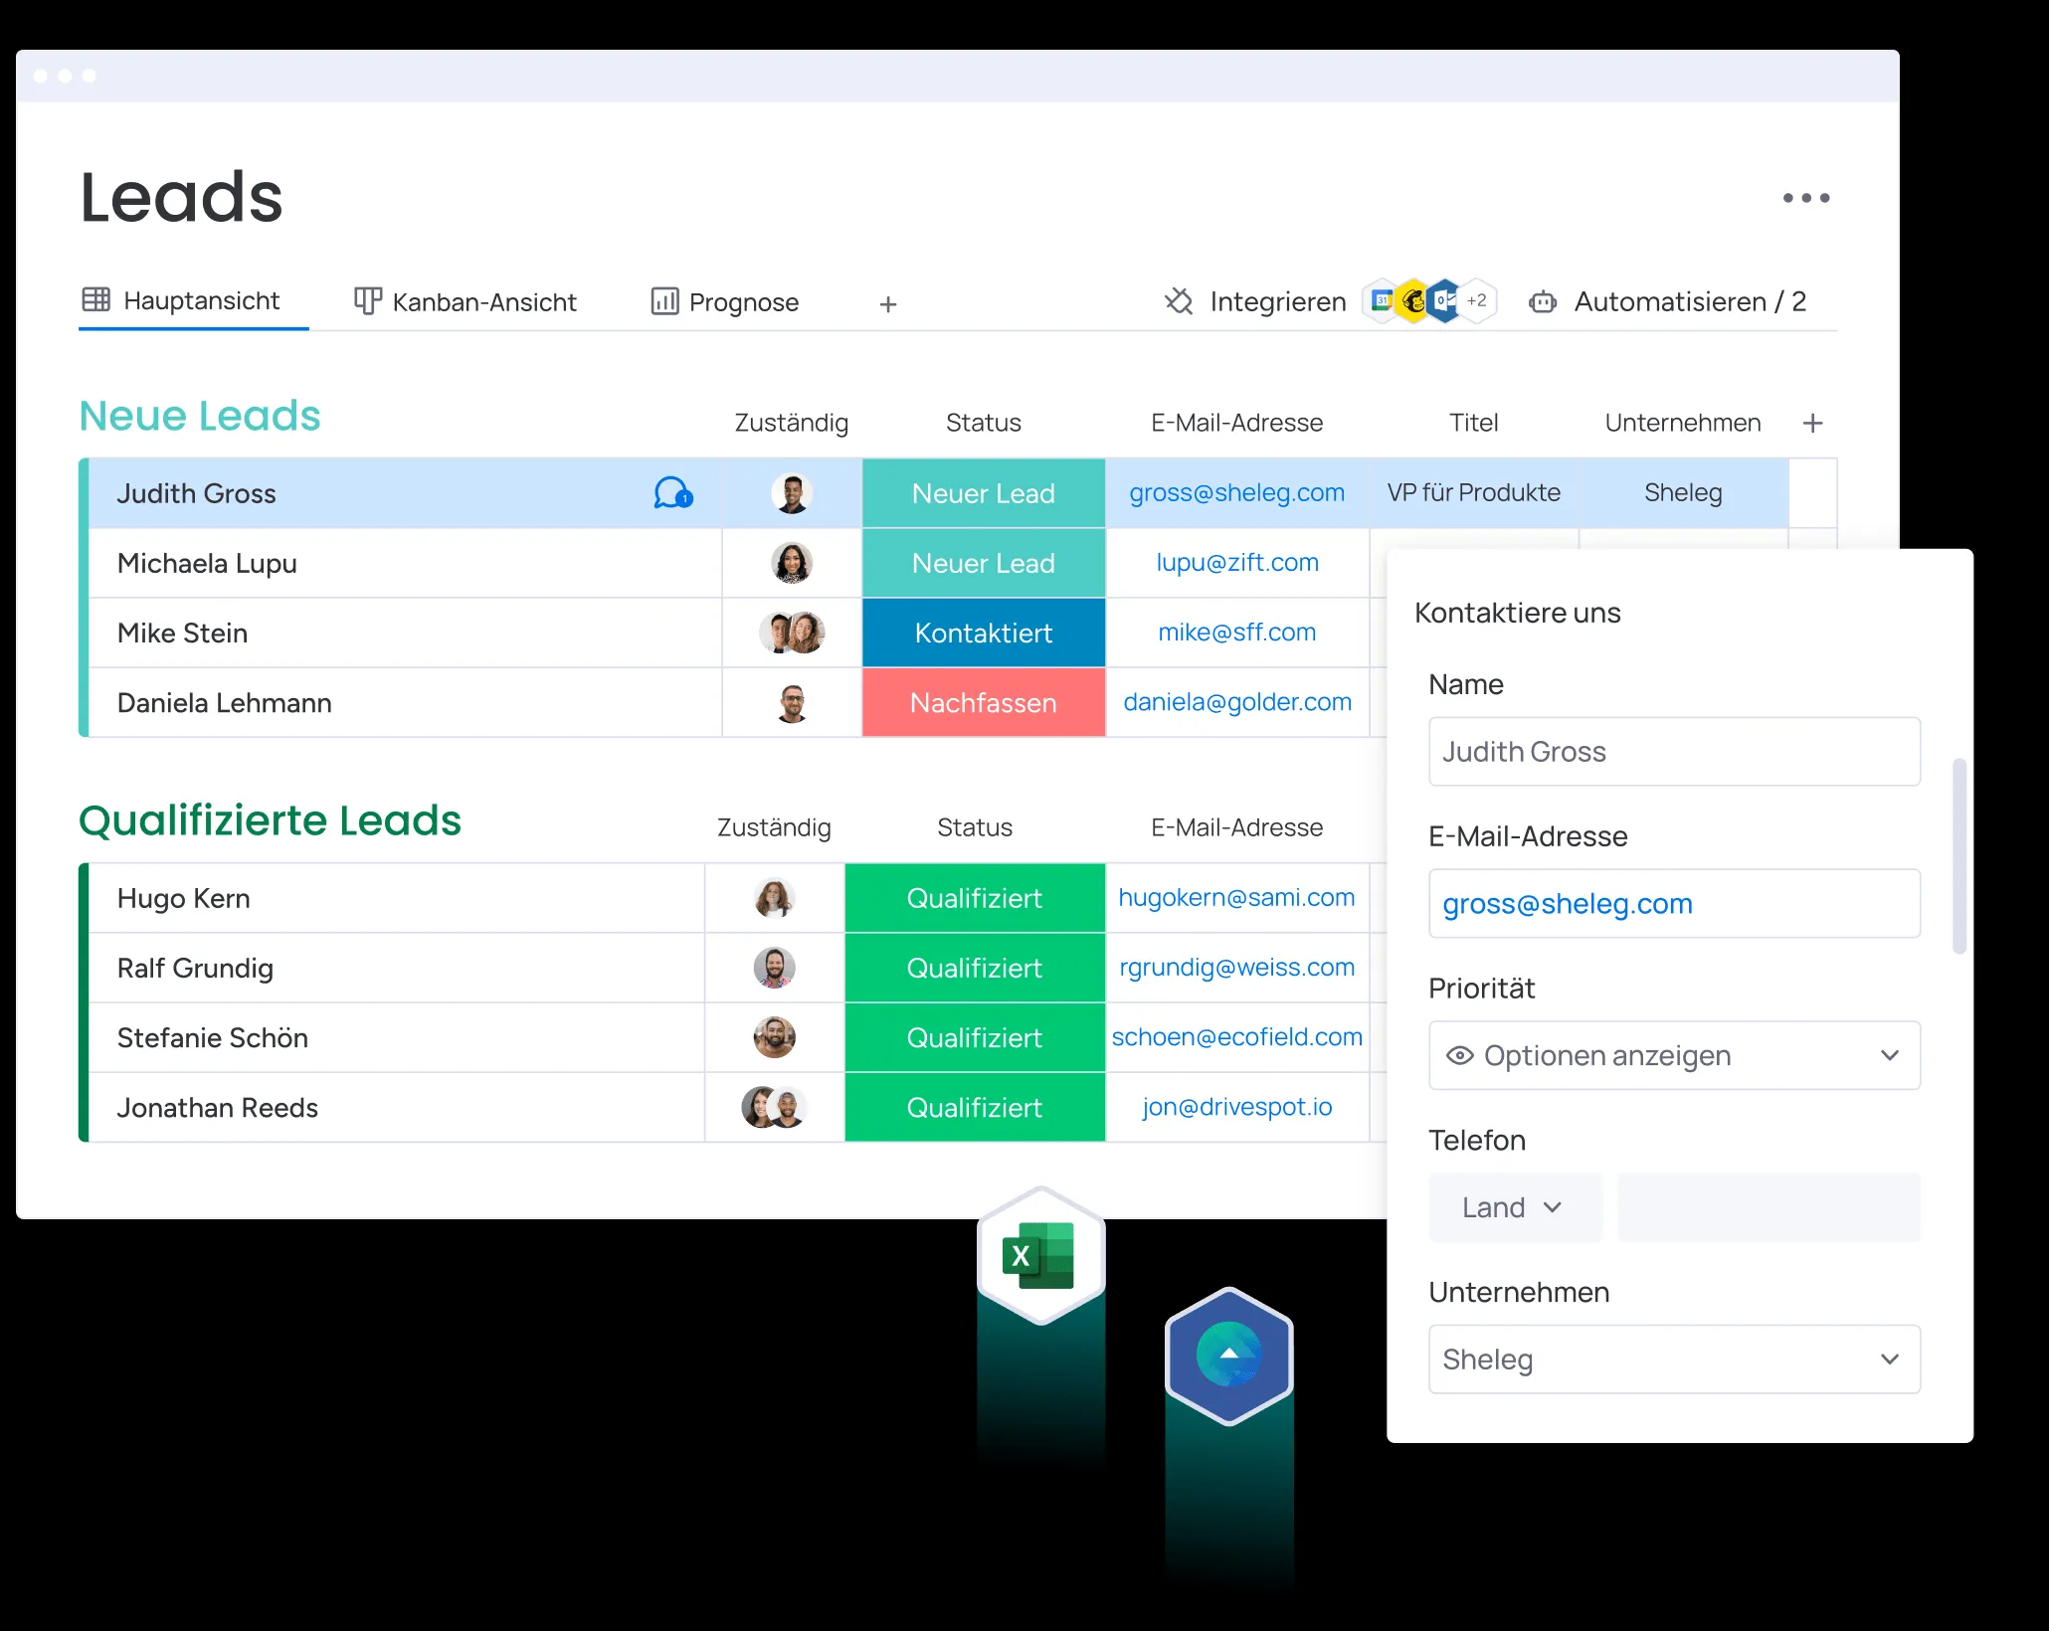This screenshot has width=2049, height=1631.
Task: Click the form panel vertical scrollbar
Action: 1958,855
